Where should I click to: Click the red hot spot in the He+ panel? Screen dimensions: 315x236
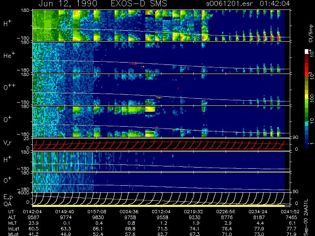134,64
